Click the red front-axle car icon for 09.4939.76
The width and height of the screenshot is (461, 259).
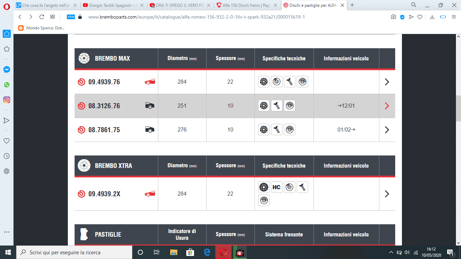click(x=150, y=82)
